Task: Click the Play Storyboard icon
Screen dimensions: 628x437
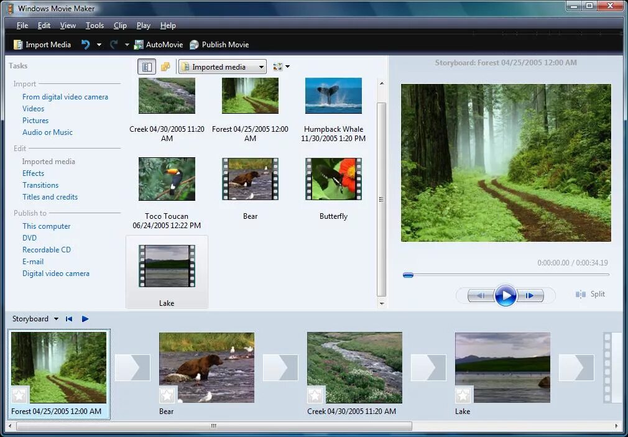Action: (85, 319)
